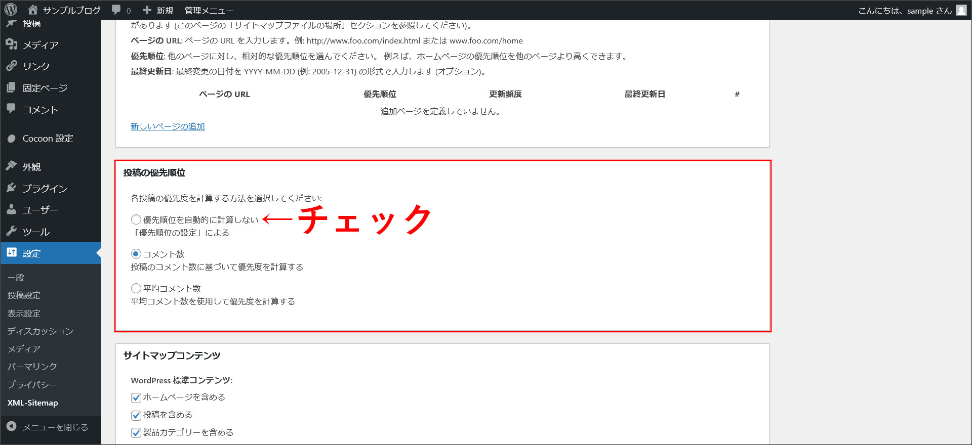
Task: Click the plus icon for 新規
Action: pos(147,10)
